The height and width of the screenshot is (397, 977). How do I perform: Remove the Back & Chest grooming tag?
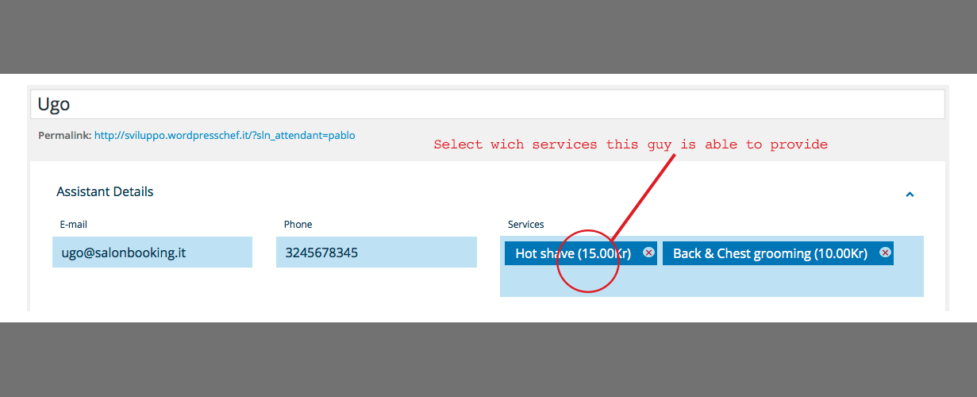886,252
